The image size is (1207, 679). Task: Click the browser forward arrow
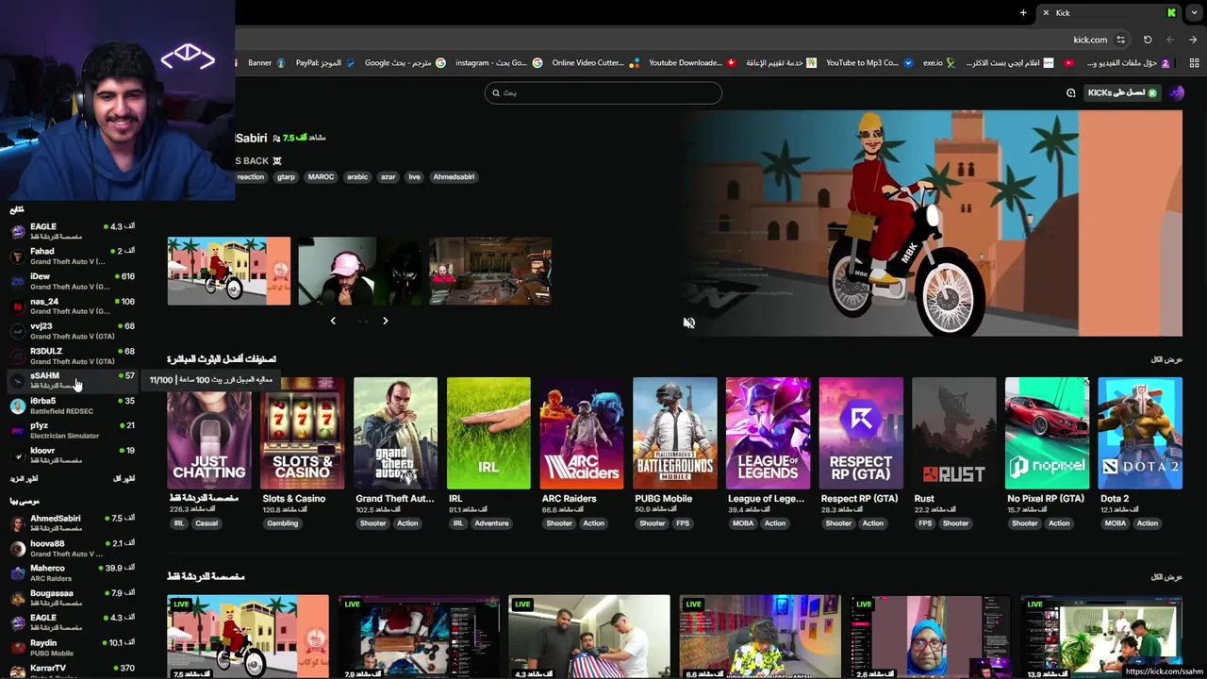pos(1193,40)
